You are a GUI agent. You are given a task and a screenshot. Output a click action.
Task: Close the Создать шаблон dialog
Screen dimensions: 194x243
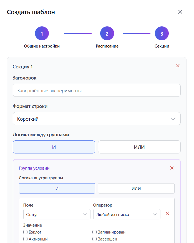point(180,12)
